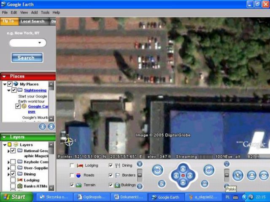Collapse the My Places tree node
270x202 pixels.
(x=5, y=84)
